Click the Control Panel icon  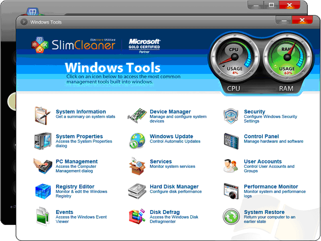pyautogui.click(x=231, y=141)
